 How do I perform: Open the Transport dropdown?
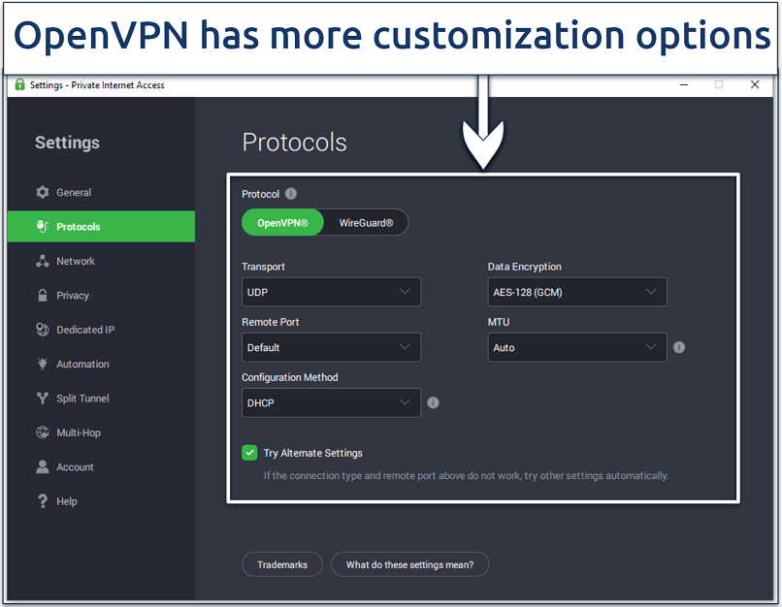331,291
